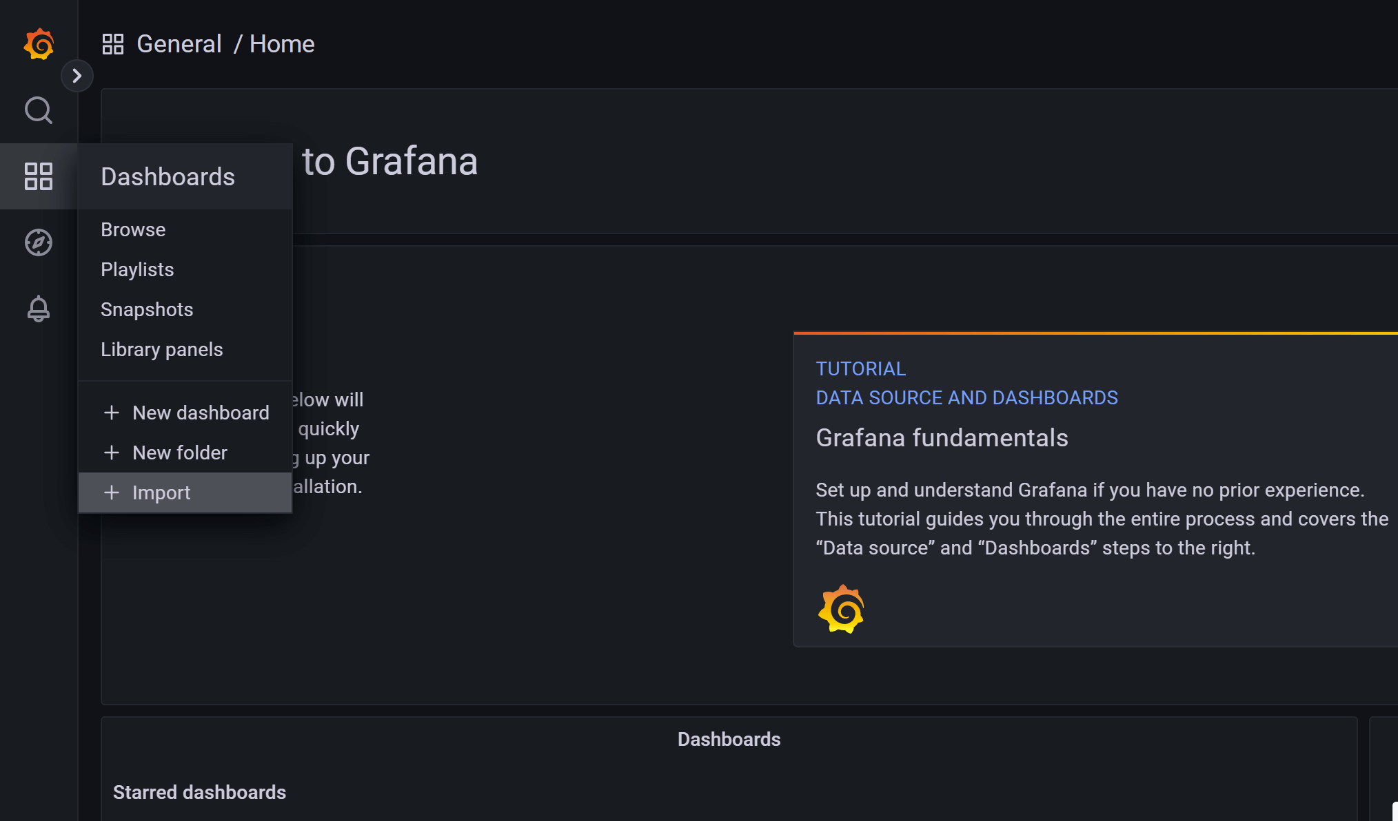Expand Playlists menu item
Viewport: 1398px width, 821px height.
(x=137, y=269)
